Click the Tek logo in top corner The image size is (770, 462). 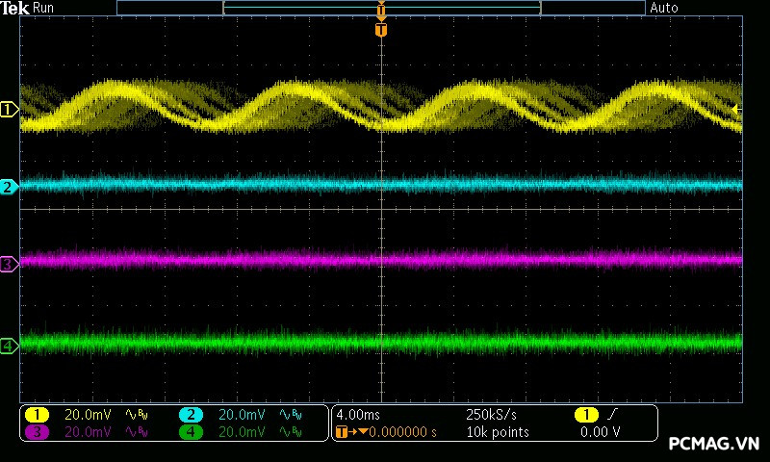(x=16, y=8)
